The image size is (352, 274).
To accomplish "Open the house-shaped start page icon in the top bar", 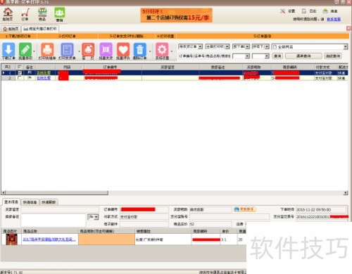I will pos(8,14).
